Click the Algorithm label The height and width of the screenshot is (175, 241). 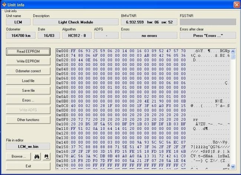[69, 29]
